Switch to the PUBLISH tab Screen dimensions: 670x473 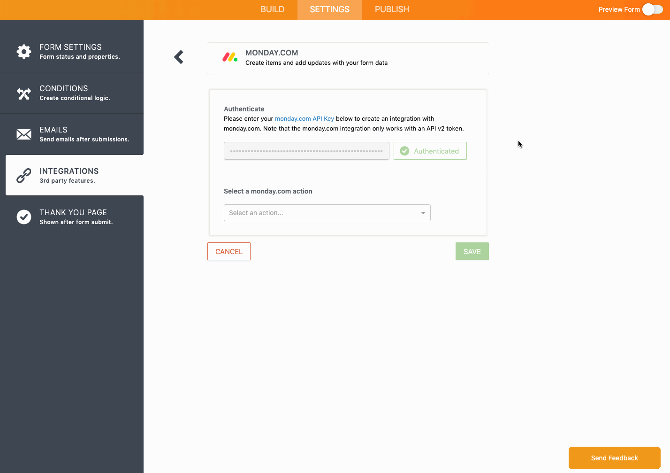tap(392, 9)
